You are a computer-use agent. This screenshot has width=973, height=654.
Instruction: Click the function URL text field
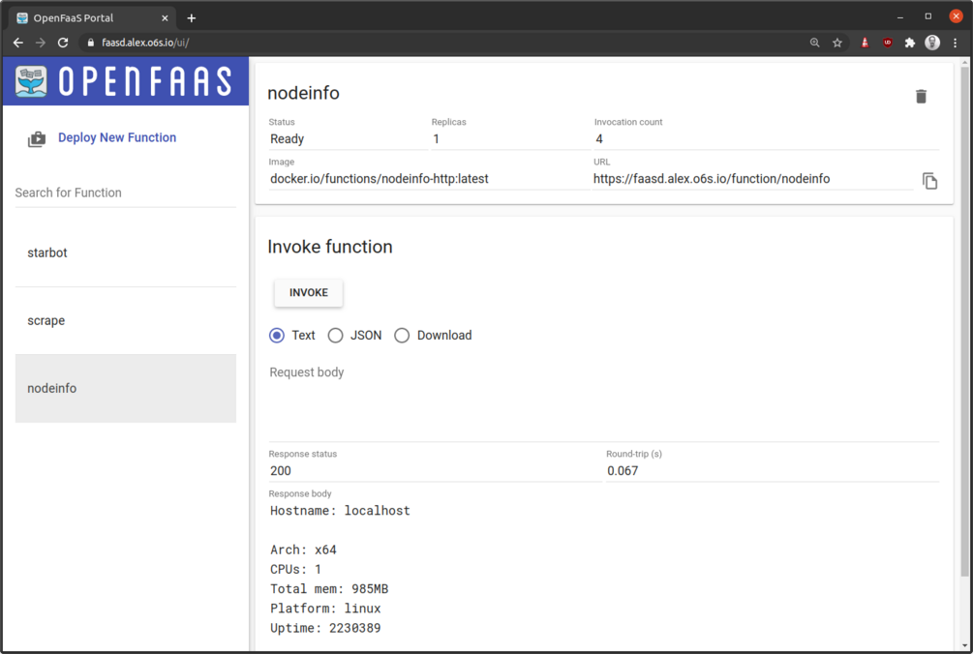752,179
